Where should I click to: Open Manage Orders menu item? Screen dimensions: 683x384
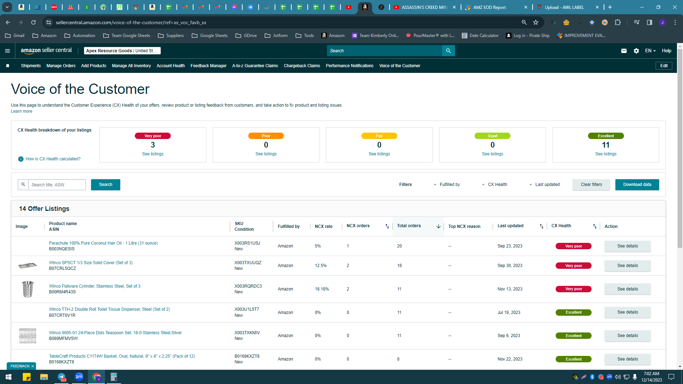pos(61,66)
